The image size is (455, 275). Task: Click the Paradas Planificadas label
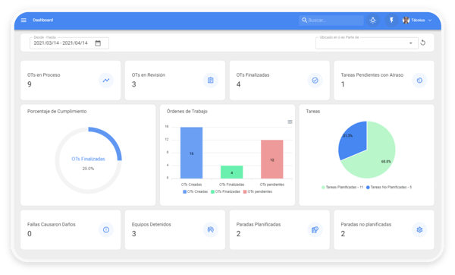coord(259,224)
